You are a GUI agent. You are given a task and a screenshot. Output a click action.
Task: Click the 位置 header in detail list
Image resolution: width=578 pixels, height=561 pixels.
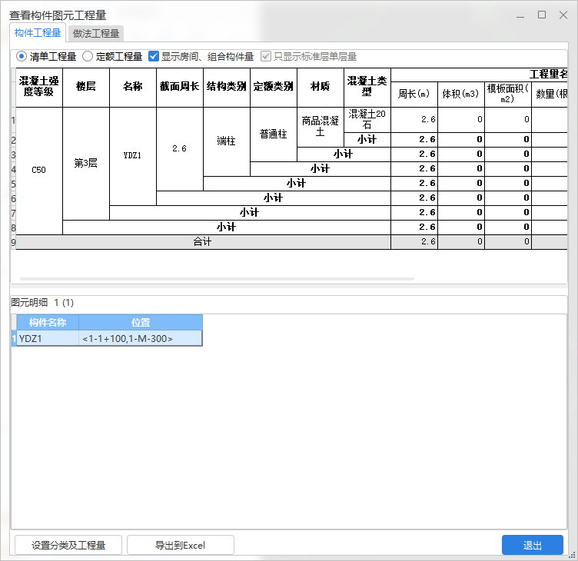point(141,323)
